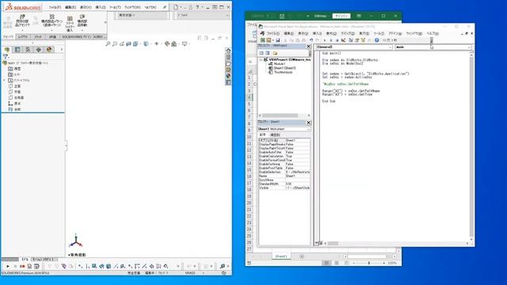Open the SOLIDWORKS Insert menu
Viewport: 507px width, 285px height.
[x=101, y=7]
